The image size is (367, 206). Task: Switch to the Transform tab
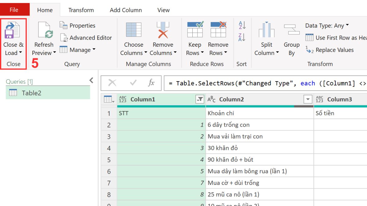click(81, 10)
